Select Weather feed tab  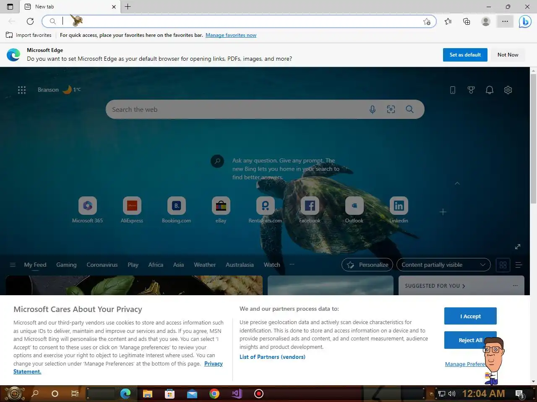[x=205, y=265]
